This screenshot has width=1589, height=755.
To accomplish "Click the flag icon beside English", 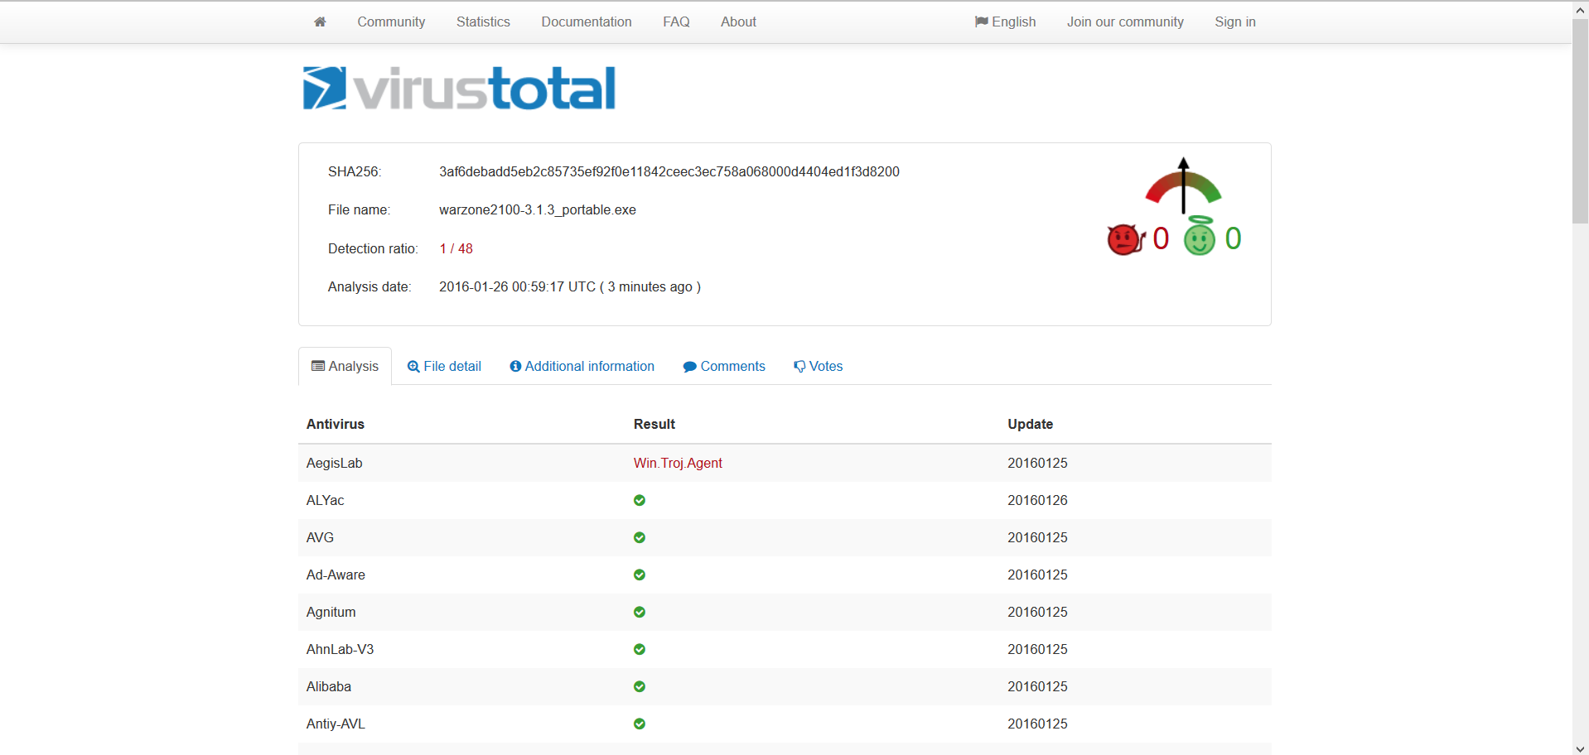I will (x=982, y=22).
